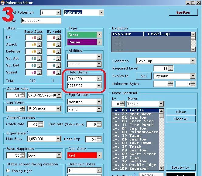Click the move Lv. stepper
Image resolution: width=202 pixels, height=176 pixels.
coord(122,104)
